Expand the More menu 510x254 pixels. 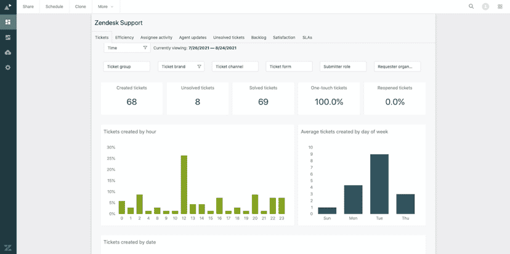click(x=106, y=7)
